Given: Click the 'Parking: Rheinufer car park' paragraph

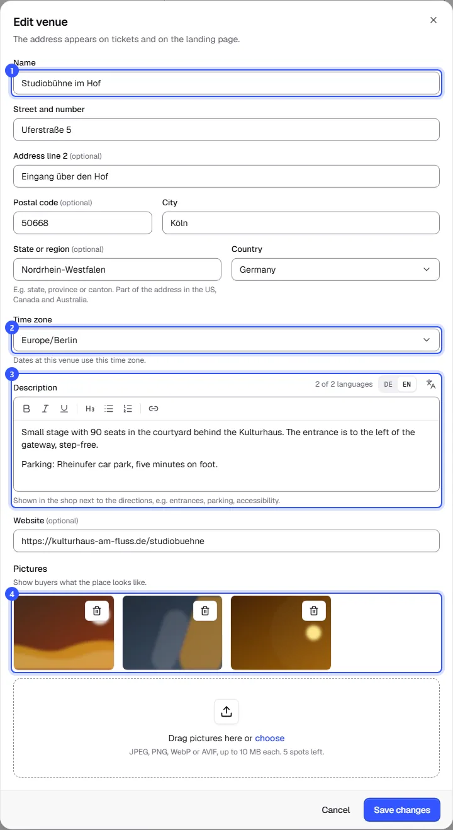Looking at the screenshot, I should click(x=120, y=465).
